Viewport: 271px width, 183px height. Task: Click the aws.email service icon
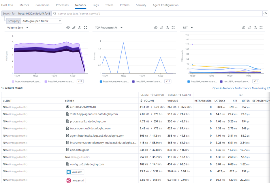coord(69,181)
